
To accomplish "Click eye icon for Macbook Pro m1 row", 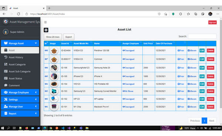I will 46,107.
